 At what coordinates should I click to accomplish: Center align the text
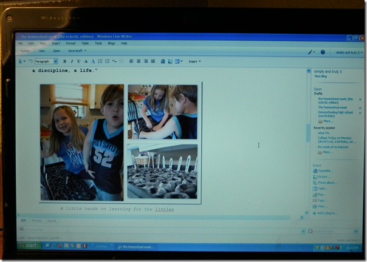click(139, 61)
